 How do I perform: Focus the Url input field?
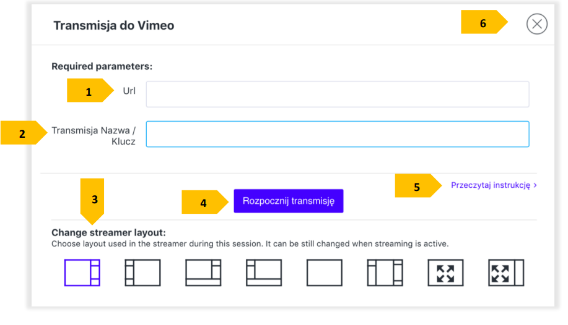click(x=337, y=95)
